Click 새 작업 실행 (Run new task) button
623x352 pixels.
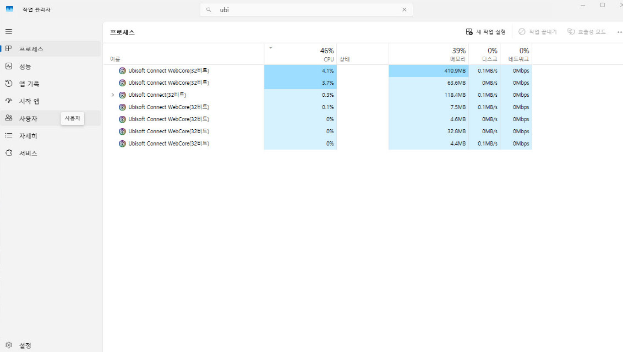pyautogui.click(x=485, y=32)
